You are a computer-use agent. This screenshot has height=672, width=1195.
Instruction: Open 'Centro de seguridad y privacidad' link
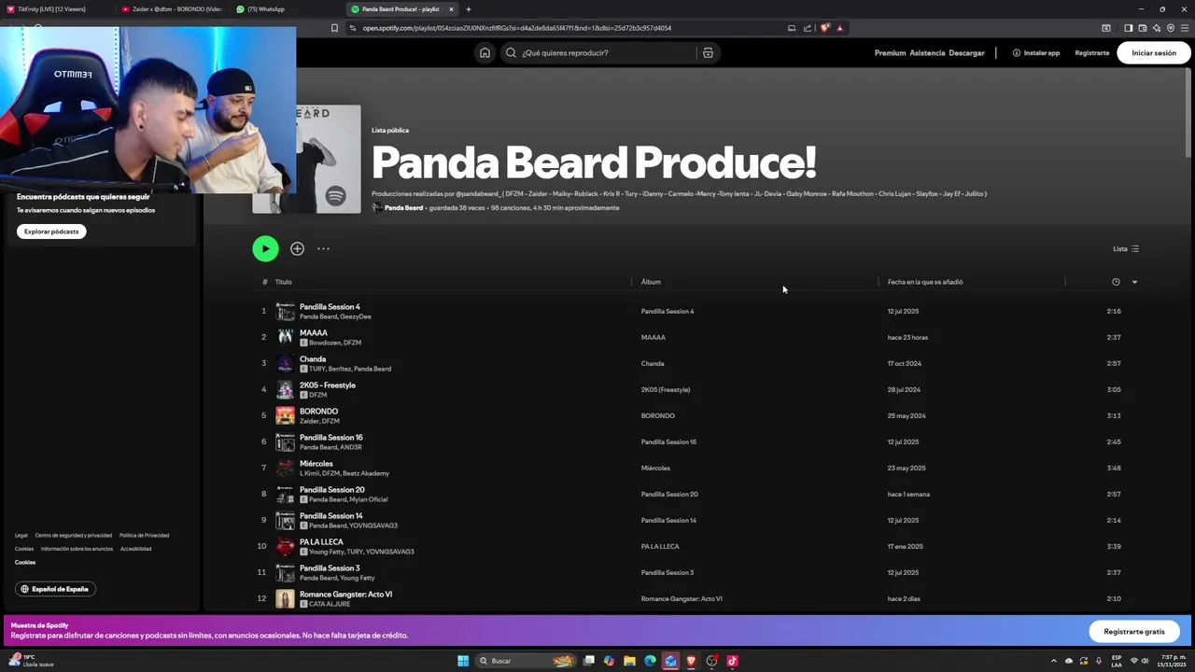tap(74, 536)
